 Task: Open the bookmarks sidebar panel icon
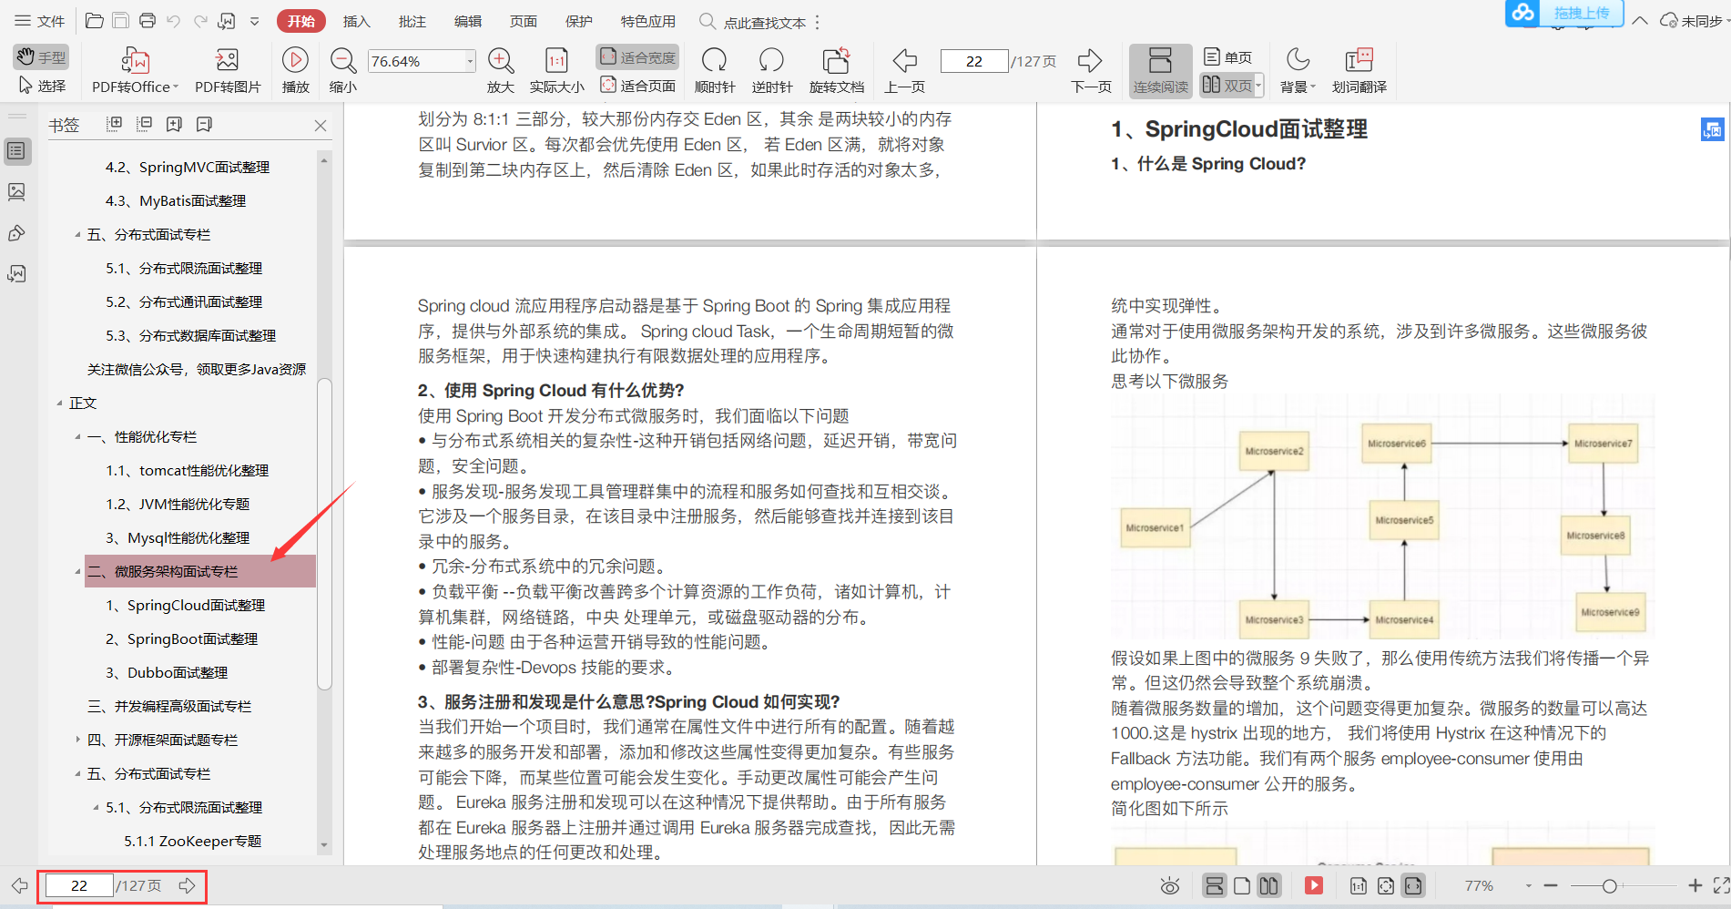click(16, 151)
